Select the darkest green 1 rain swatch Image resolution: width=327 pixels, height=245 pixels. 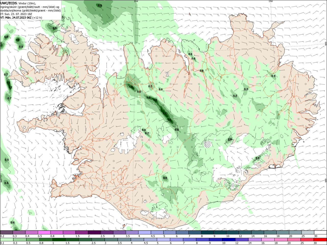[x=59, y=240]
